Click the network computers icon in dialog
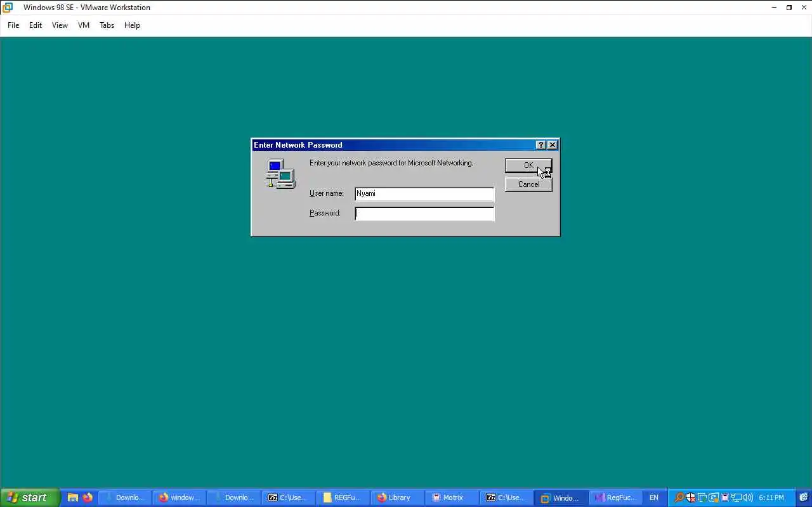Viewport: 812px width, 507px height. click(280, 174)
